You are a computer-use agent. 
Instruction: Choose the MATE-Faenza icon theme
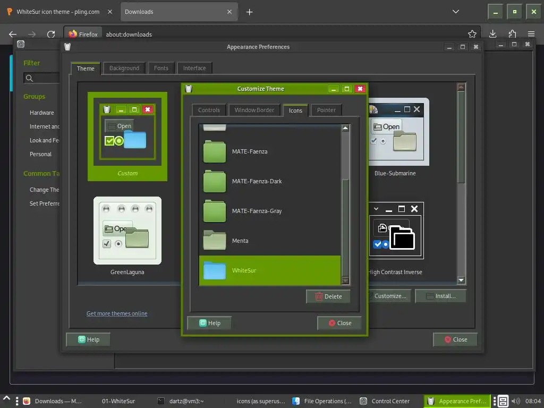click(x=270, y=151)
